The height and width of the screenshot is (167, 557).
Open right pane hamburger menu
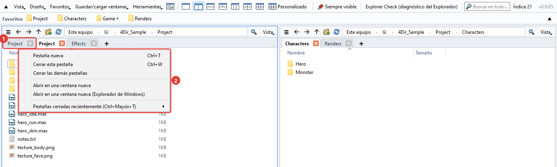tap(286, 32)
